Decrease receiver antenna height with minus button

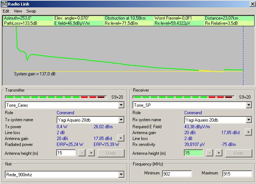pos(210,153)
